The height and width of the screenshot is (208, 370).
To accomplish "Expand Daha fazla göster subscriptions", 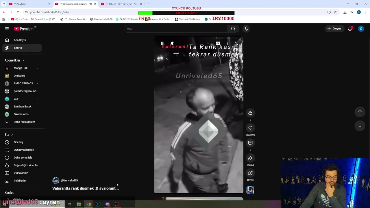I will 22,122.
